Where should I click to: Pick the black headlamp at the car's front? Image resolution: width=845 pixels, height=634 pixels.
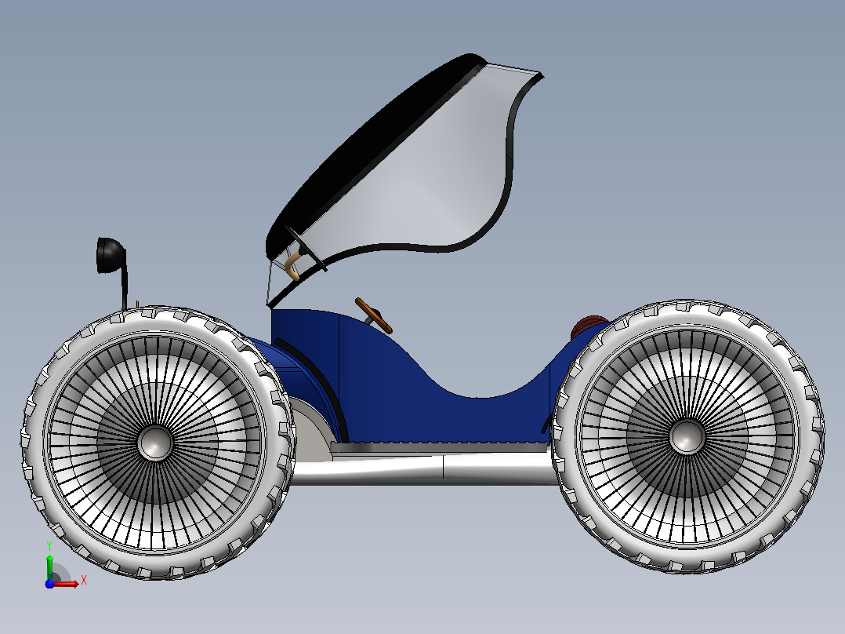[110, 255]
